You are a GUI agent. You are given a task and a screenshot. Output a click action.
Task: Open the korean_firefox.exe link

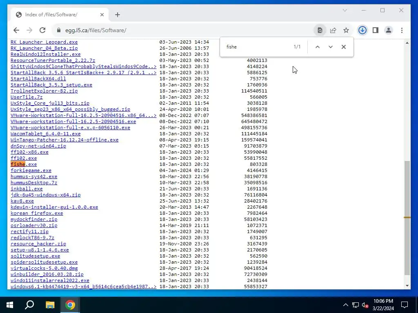pyautogui.click(x=37, y=213)
